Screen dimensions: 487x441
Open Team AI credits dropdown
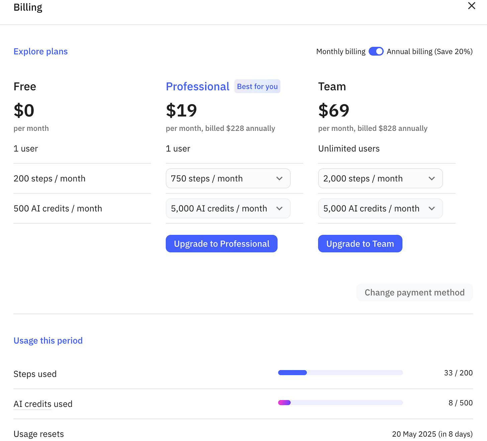[380, 208]
